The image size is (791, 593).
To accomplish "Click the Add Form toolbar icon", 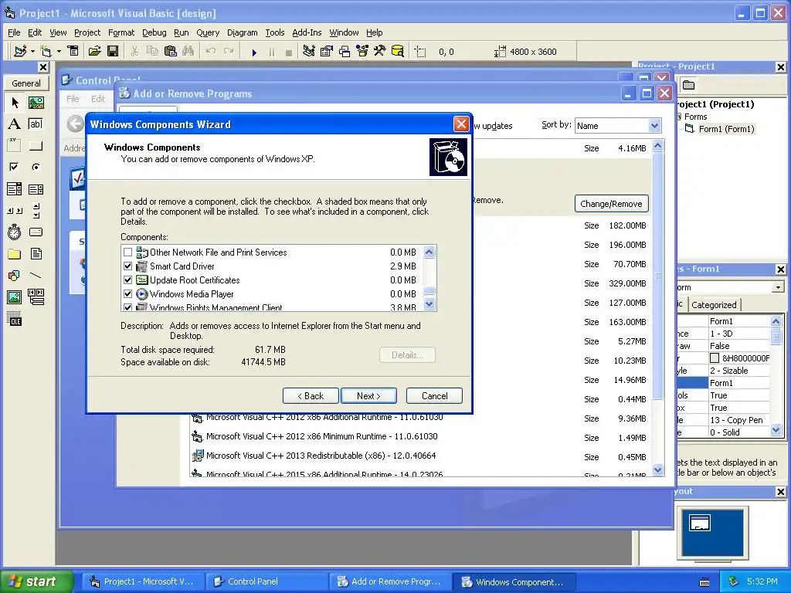I will point(46,51).
